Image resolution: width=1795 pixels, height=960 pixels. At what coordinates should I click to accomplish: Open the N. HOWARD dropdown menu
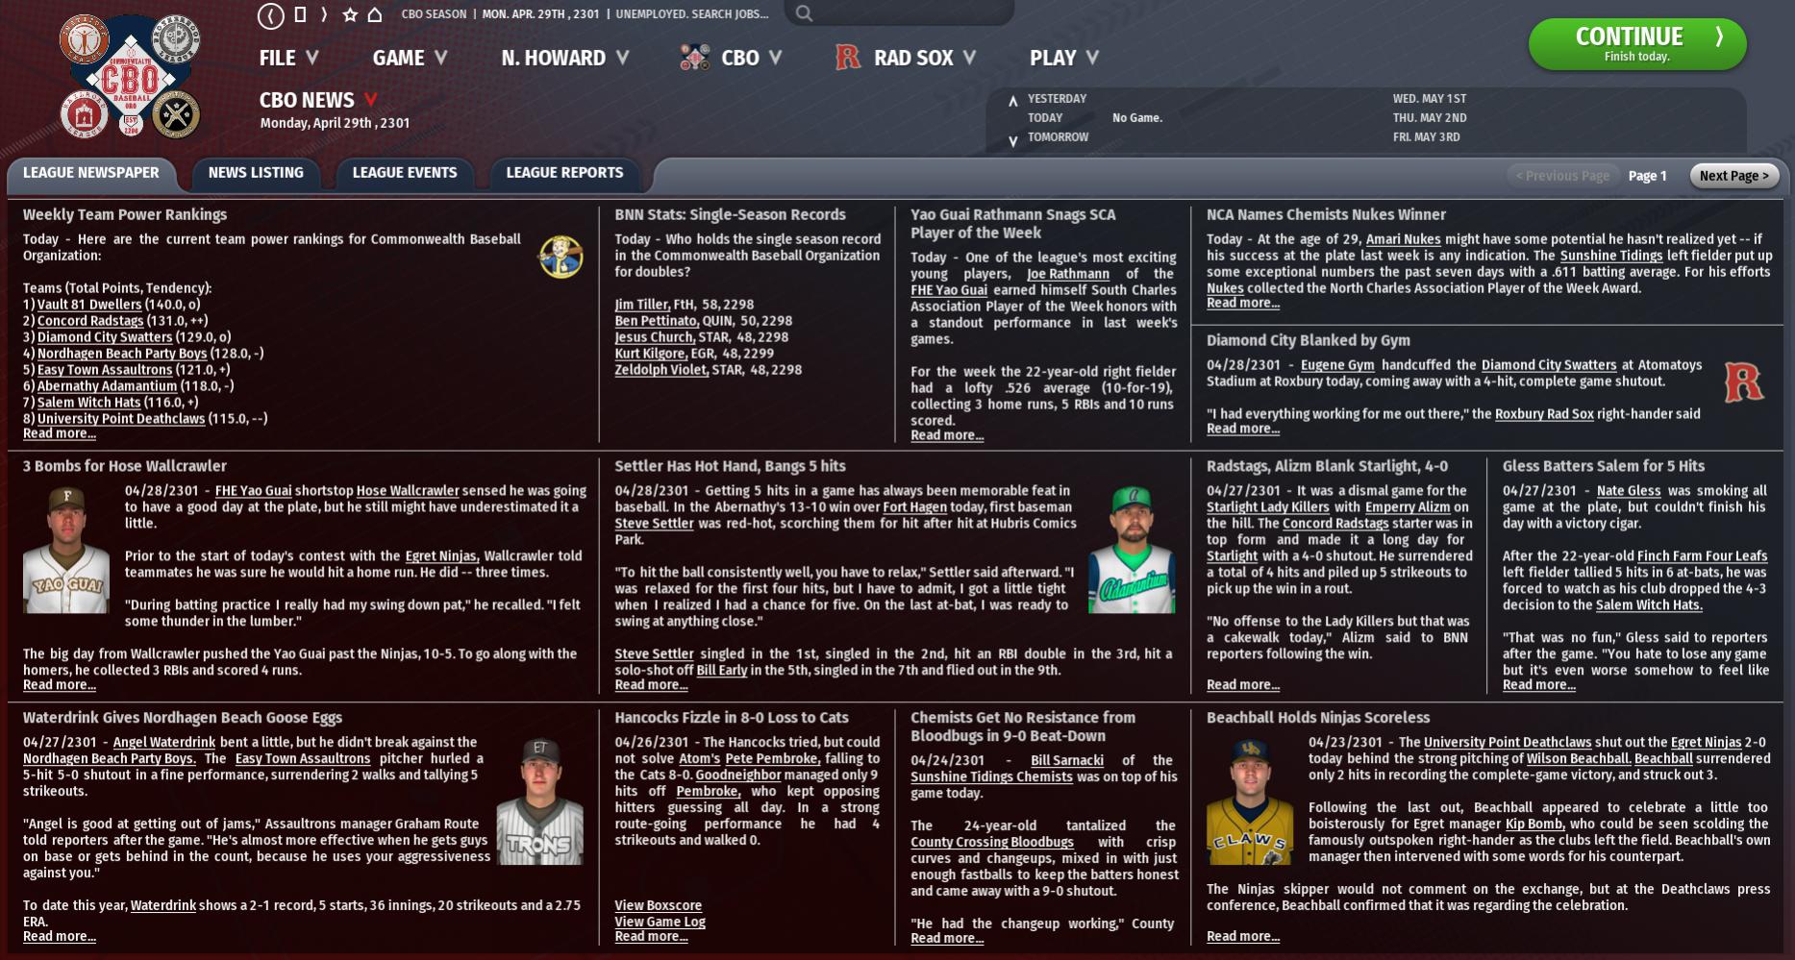pyautogui.click(x=564, y=58)
